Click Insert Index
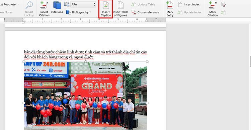 [189, 4]
